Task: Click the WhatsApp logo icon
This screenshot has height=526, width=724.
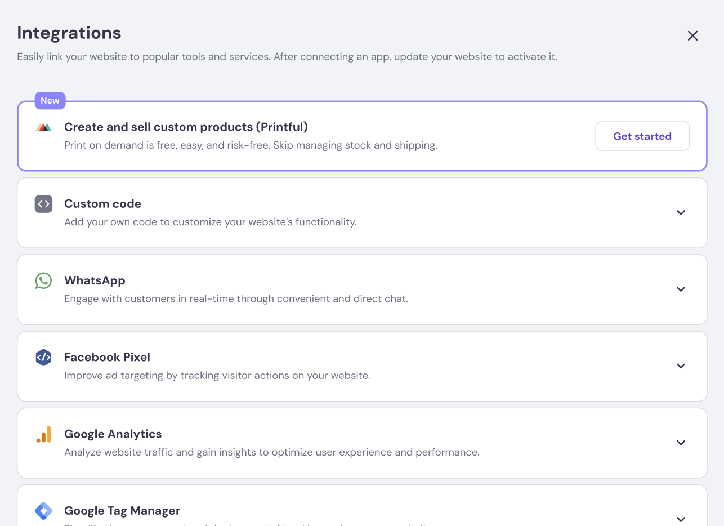Action: 43,280
